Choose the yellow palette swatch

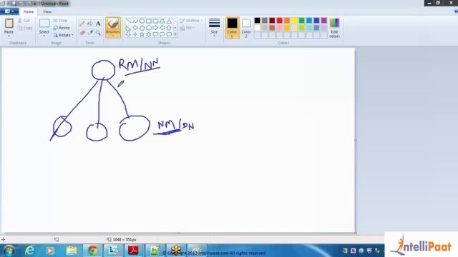pos(294,21)
